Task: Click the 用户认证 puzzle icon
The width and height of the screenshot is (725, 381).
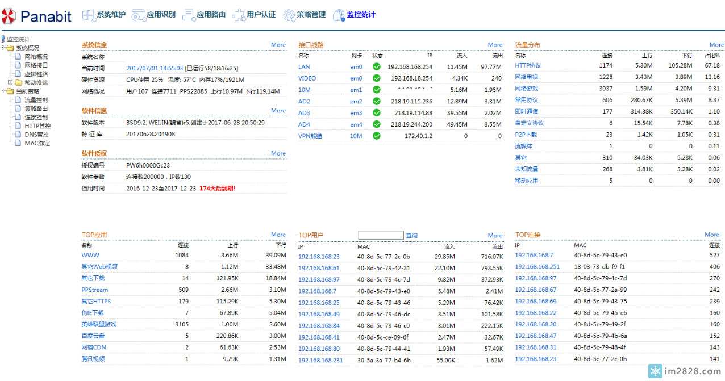Action: point(239,15)
